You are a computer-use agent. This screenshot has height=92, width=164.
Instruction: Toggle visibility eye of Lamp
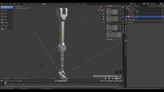(x=162, y=13)
